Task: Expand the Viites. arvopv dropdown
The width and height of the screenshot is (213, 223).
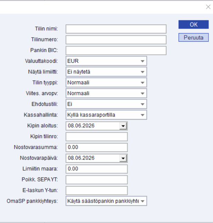Action: [x=106, y=93]
